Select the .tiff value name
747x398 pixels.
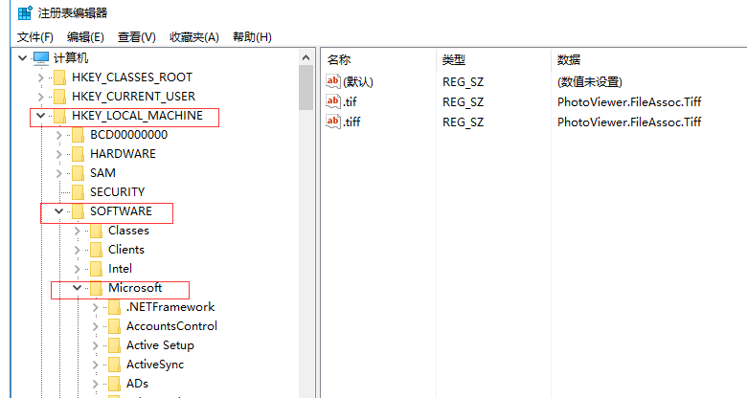(x=352, y=122)
